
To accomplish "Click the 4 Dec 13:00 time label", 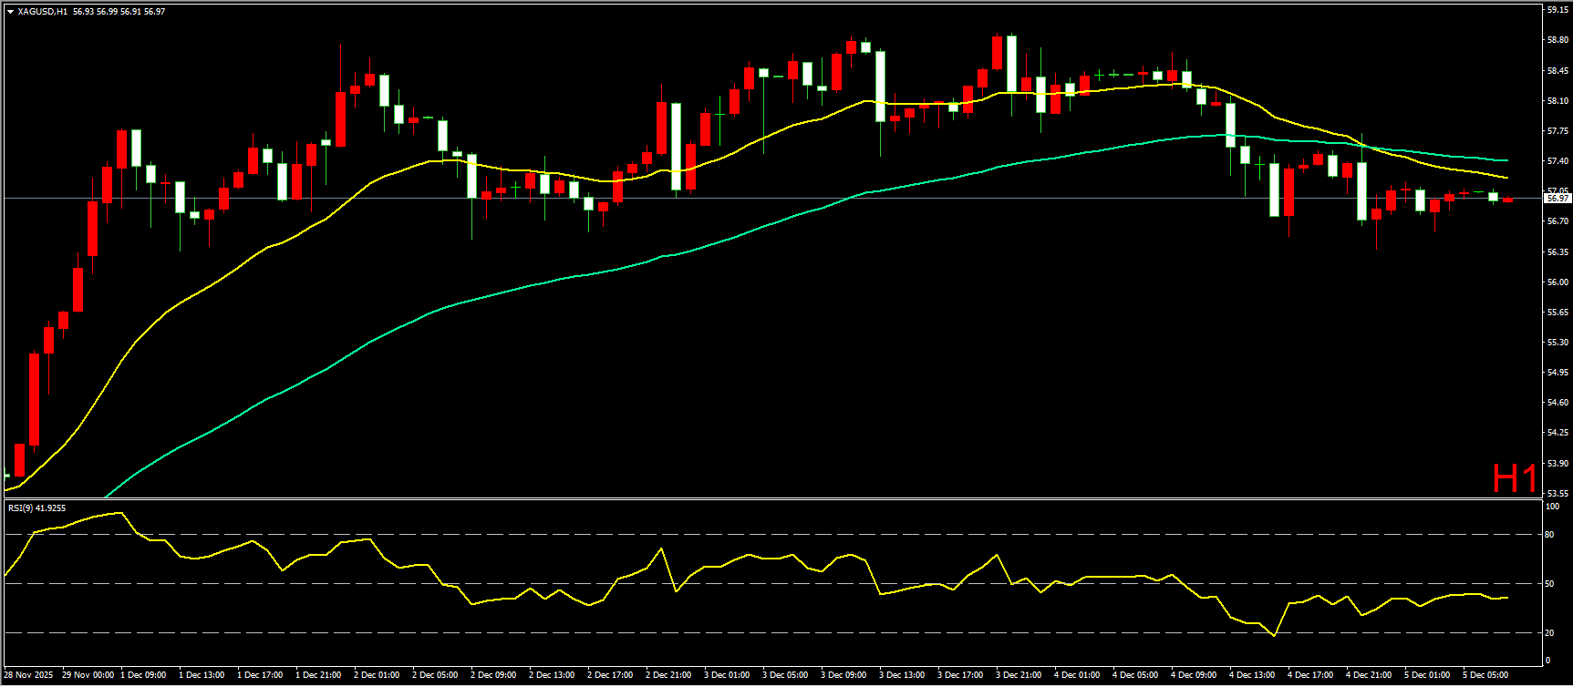I will coord(1252,675).
